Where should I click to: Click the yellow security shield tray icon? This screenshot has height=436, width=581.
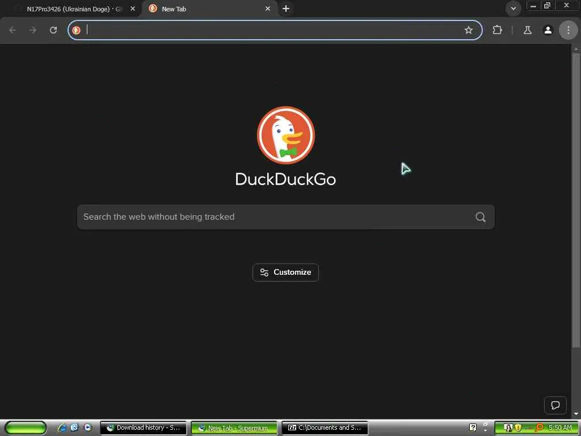tap(518, 427)
